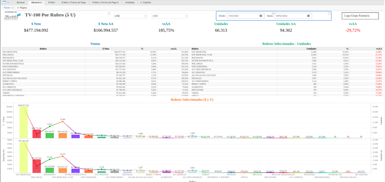The height and width of the screenshot is (182, 385).
Task: Click the Zetti logo
Action: point(11,17)
